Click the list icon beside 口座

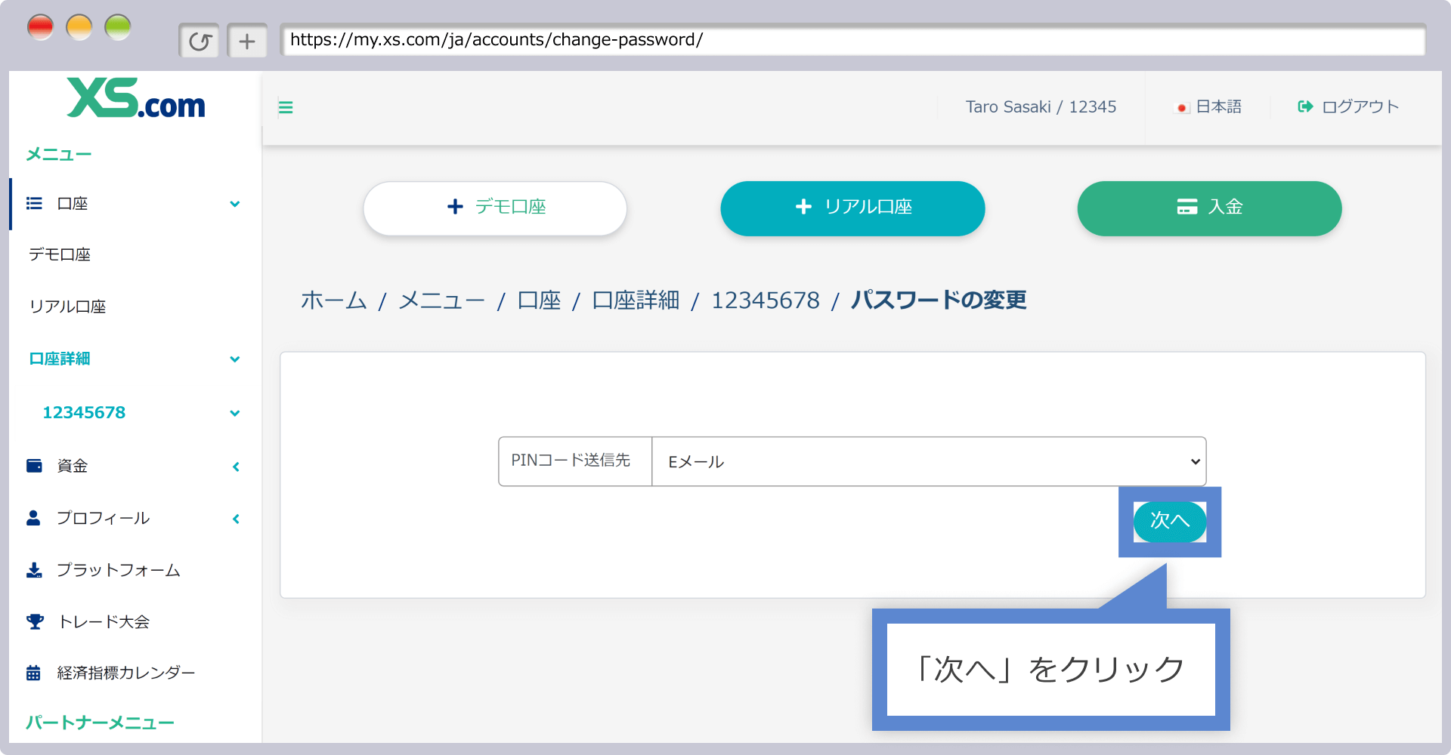point(34,203)
